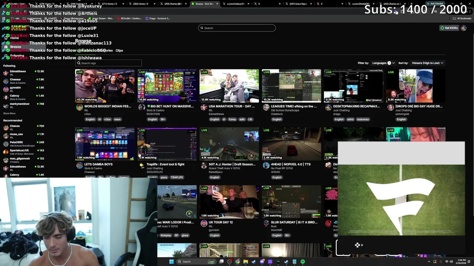Viewport: 474px width, 266px height.
Task: Open the user profile avatar menu
Action: point(464,28)
